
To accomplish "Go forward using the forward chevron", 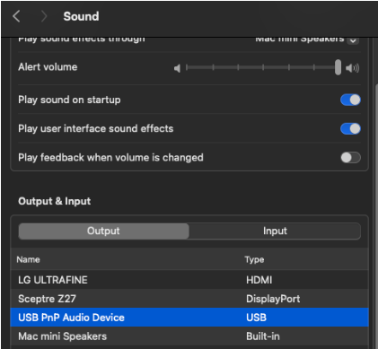I will click(44, 16).
